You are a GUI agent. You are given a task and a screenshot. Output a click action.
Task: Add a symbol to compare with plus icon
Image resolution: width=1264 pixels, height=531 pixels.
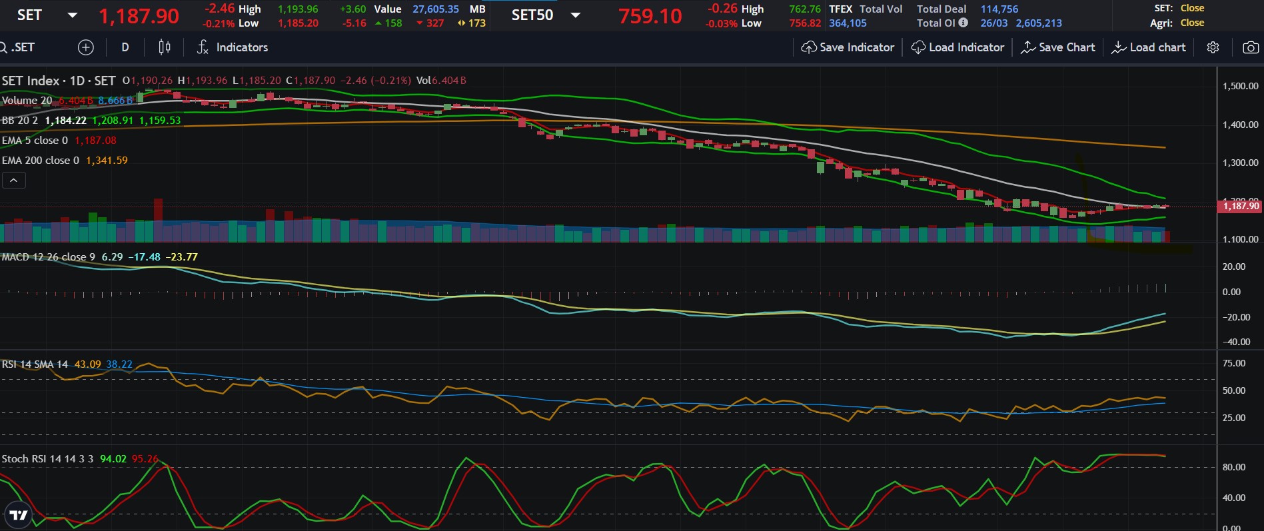tap(86, 47)
